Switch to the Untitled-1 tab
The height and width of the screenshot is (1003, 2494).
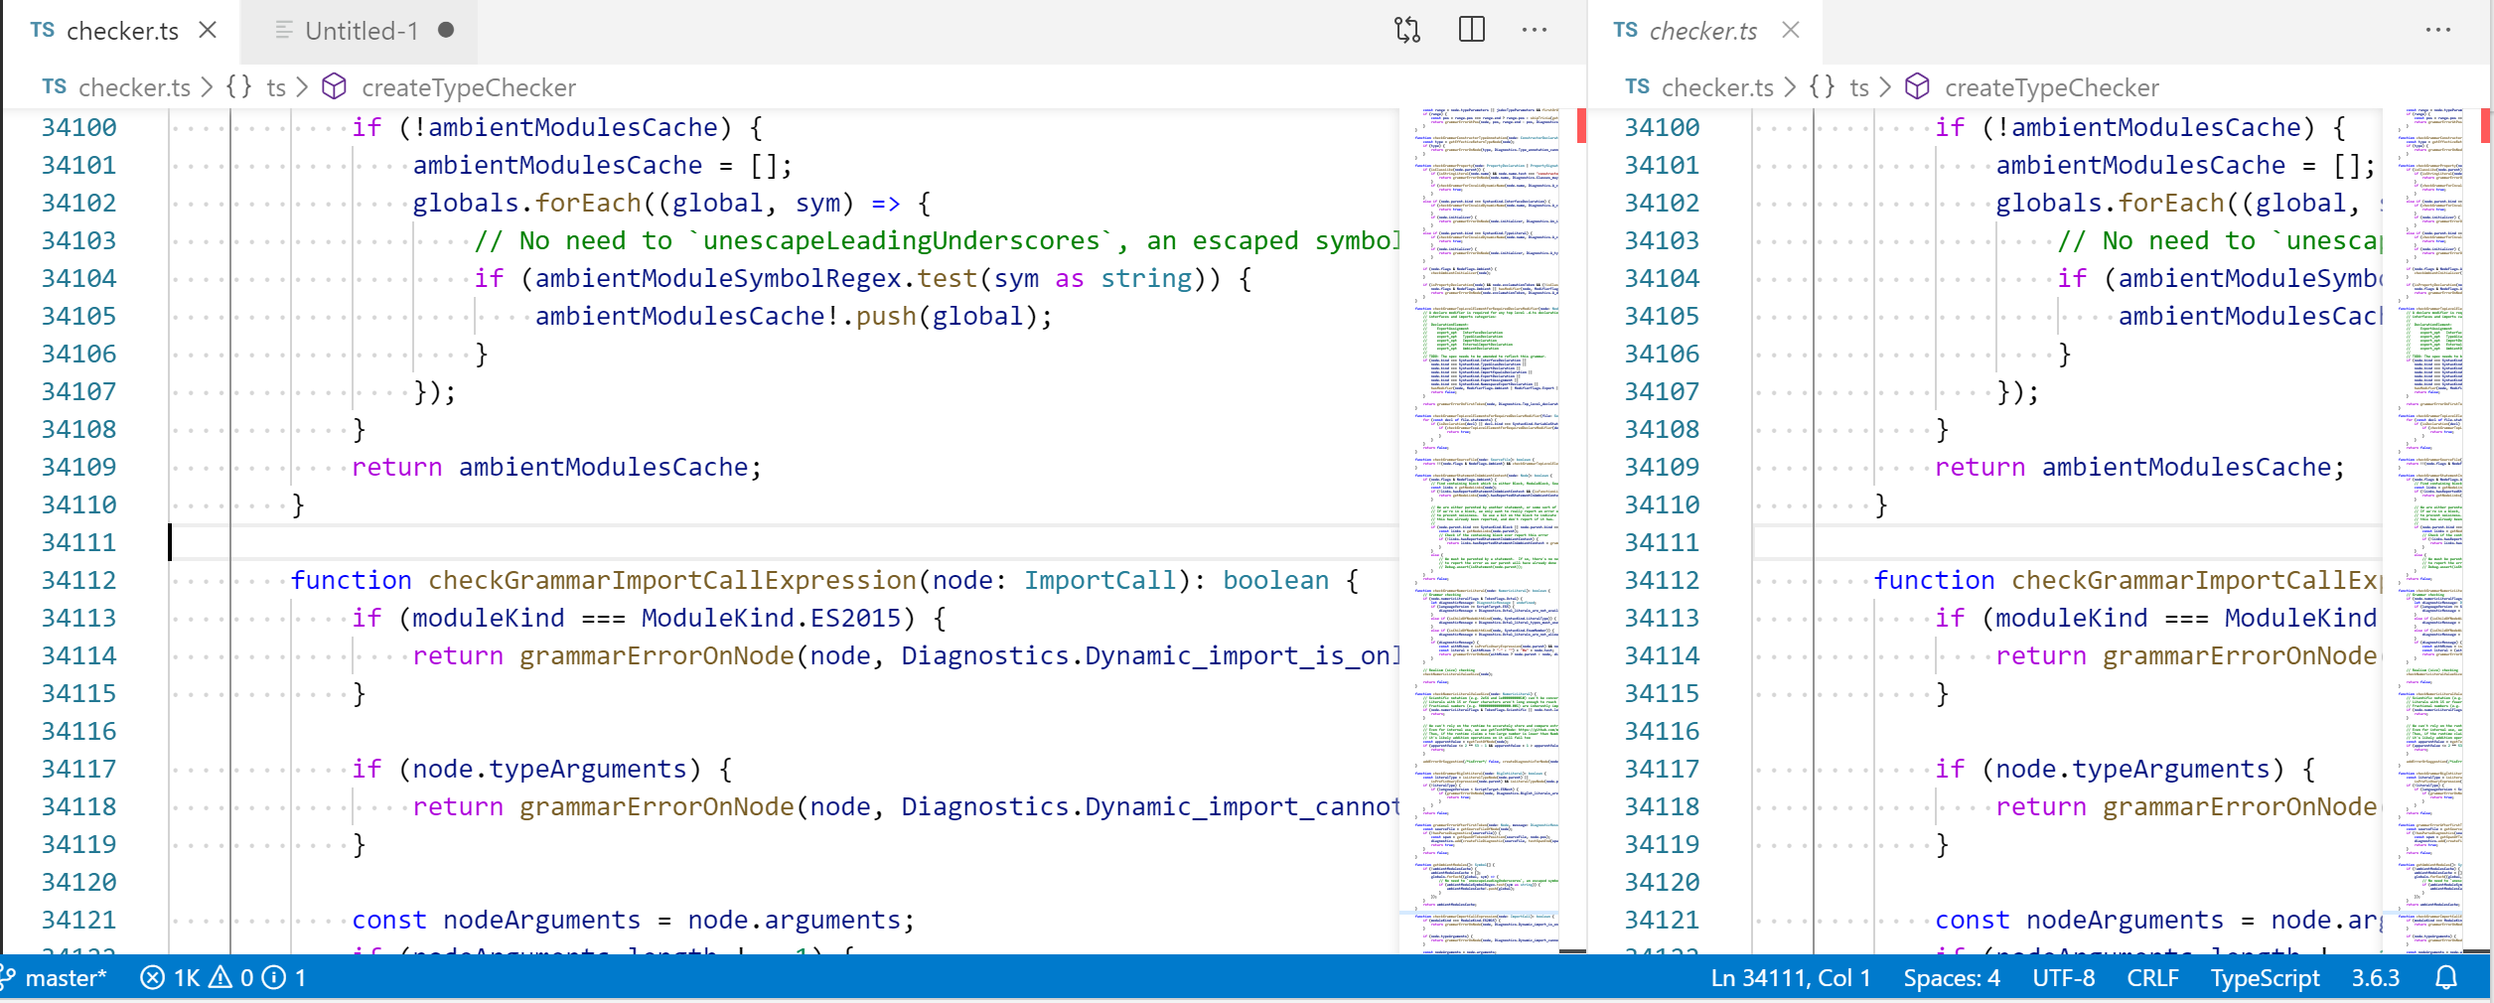(x=358, y=30)
